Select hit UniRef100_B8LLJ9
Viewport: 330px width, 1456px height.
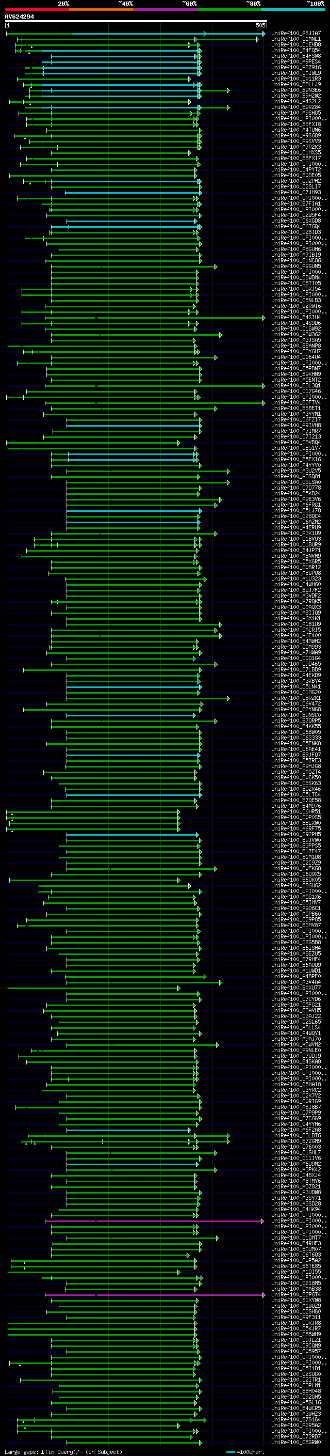click(296, 84)
